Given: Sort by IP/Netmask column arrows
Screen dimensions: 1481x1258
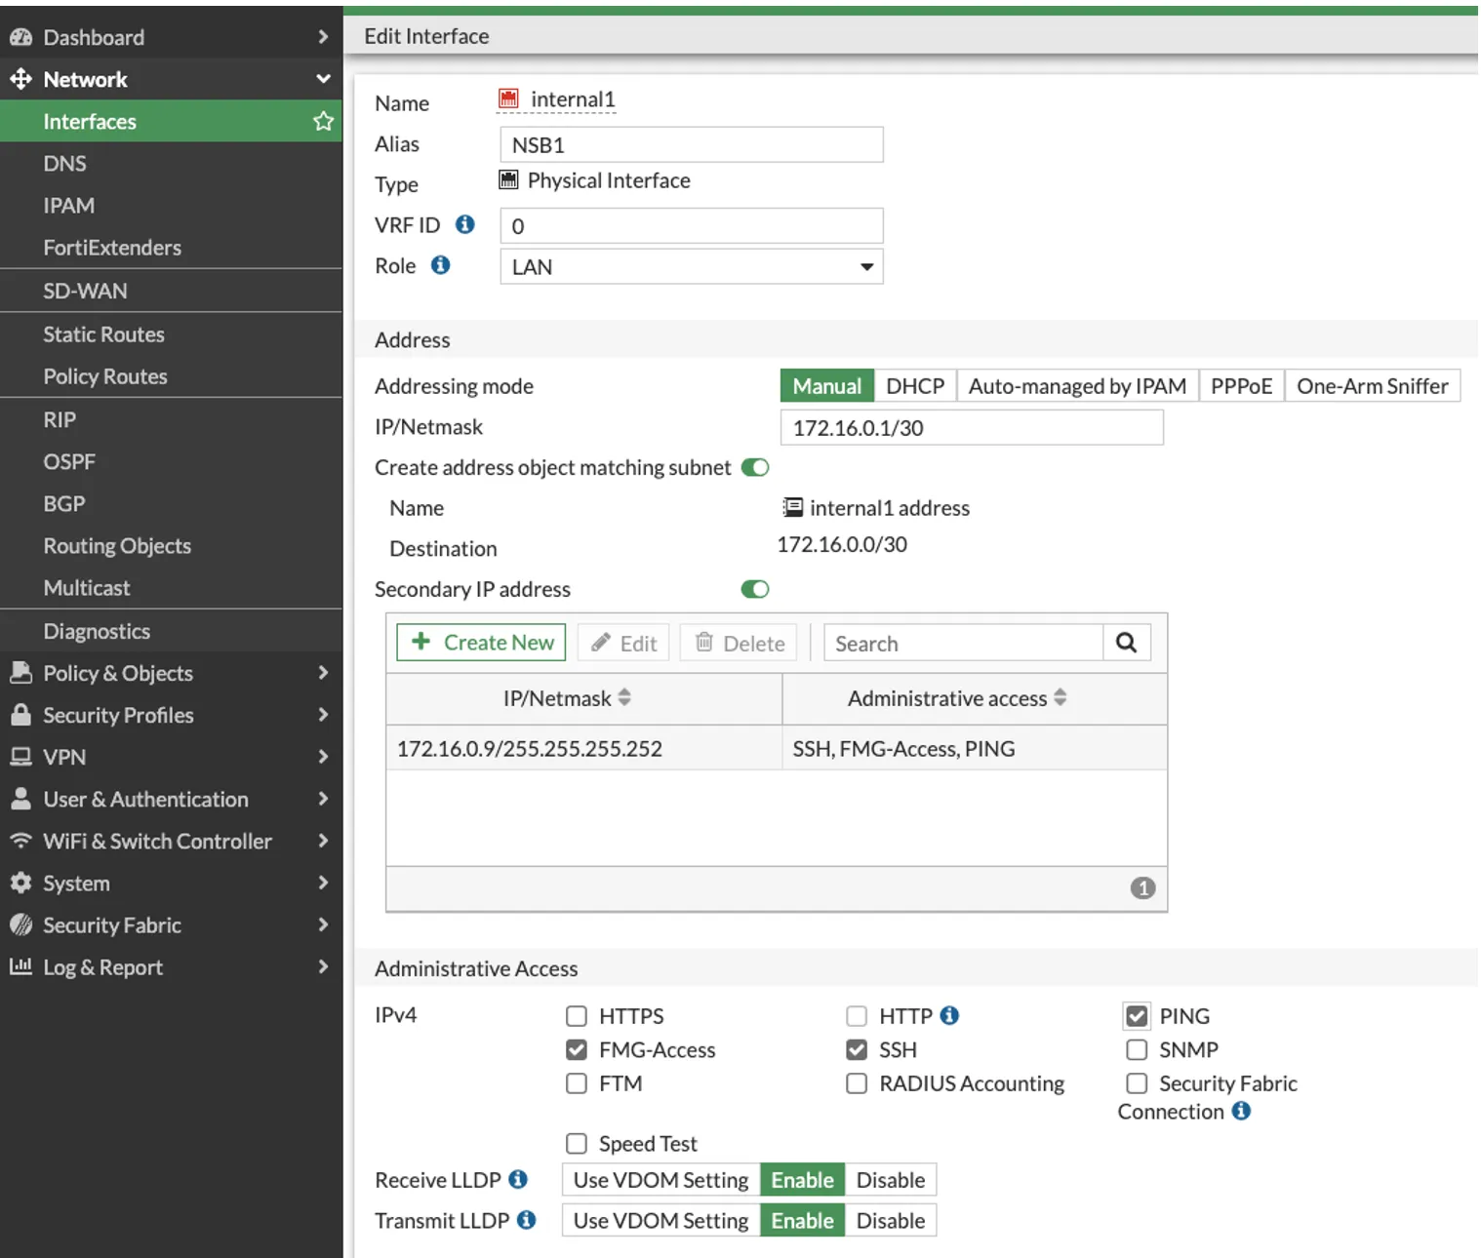Looking at the screenshot, I should pyautogui.click(x=624, y=697).
